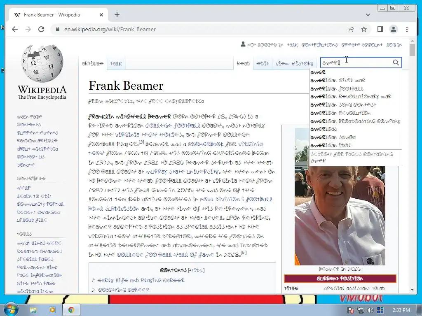
Task: Choose the 'Americas' suggestion
Action: [x=356, y=129]
